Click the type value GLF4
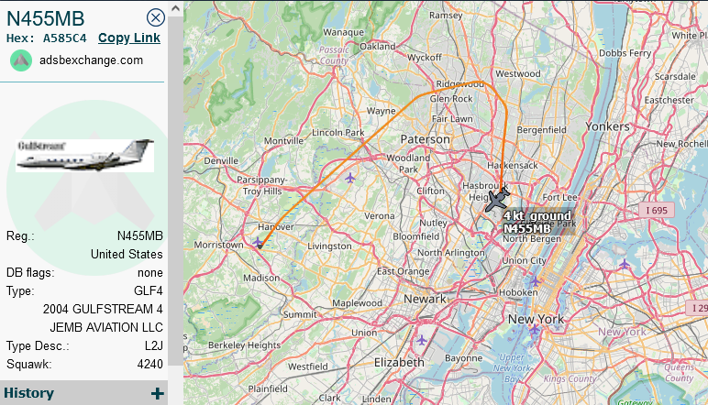The width and height of the screenshot is (708, 405). [148, 290]
